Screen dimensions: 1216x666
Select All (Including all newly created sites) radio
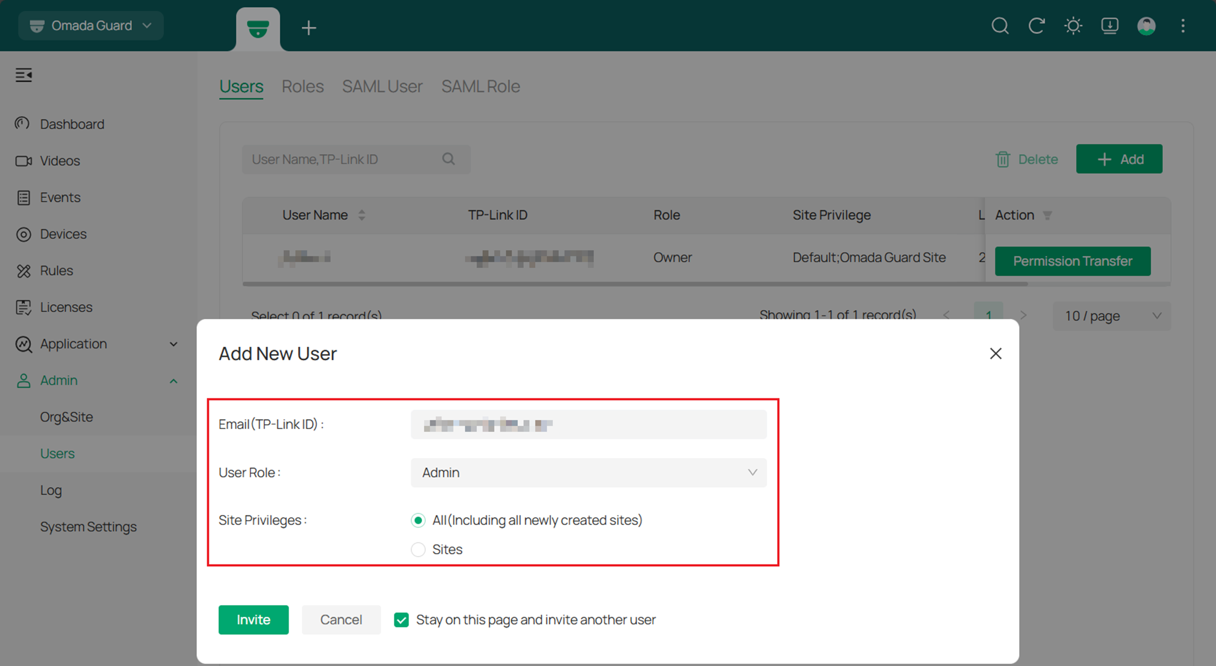pyautogui.click(x=418, y=520)
